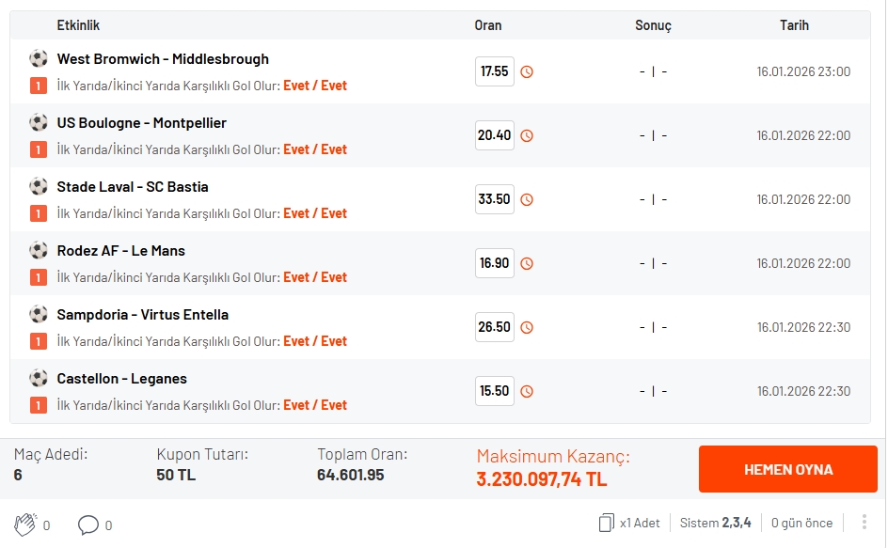Click the clock icon beside odds 26.50

527,327
